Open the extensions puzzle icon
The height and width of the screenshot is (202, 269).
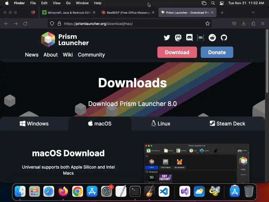[x=253, y=23]
